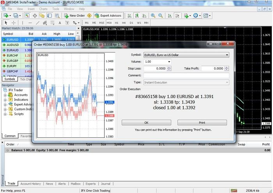The image size is (273, 193).
Task: Expand the Accounts node in Navigator
Action: [5, 95]
